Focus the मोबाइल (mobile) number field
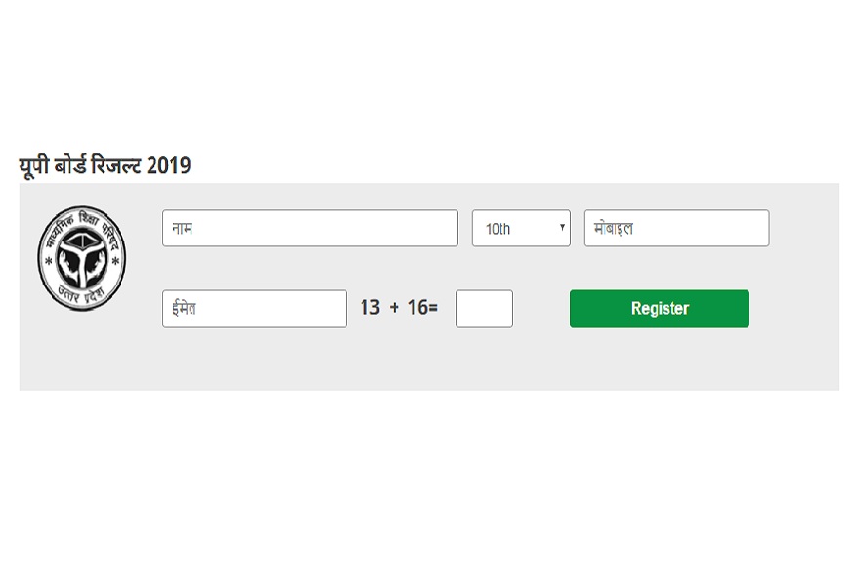This screenshot has width=855, height=570. coord(676,228)
